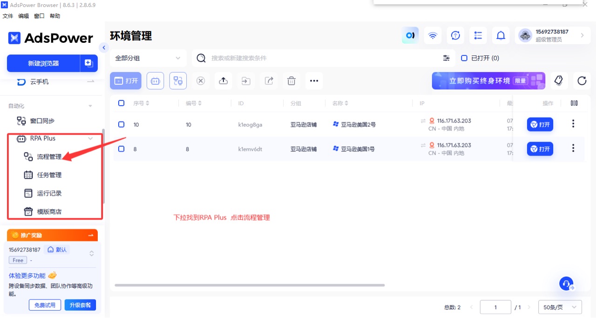Click the blue extension icon in header
This screenshot has height=318, width=596.
[x=410, y=35]
